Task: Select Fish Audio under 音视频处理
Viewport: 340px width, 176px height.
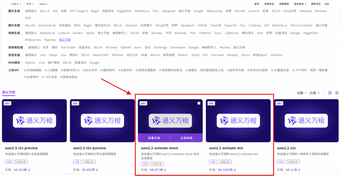Action: pyautogui.click(x=68, y=47)
